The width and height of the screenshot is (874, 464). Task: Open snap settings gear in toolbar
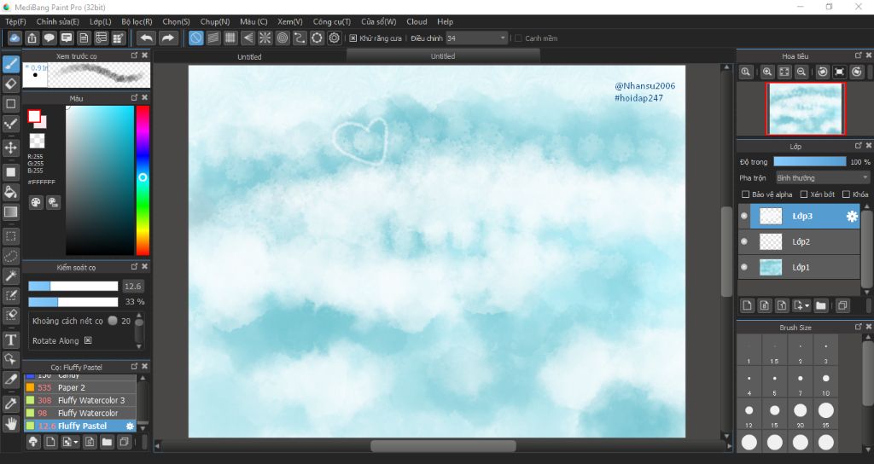click(335, 38)
